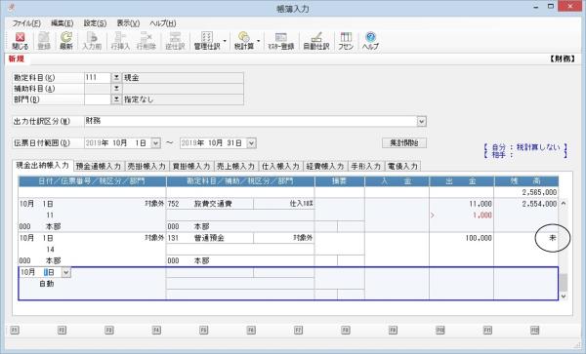Click the 行削除 (delete row) toolbar icon
Viewport: 586px width, 354px height.
point(146,41)
